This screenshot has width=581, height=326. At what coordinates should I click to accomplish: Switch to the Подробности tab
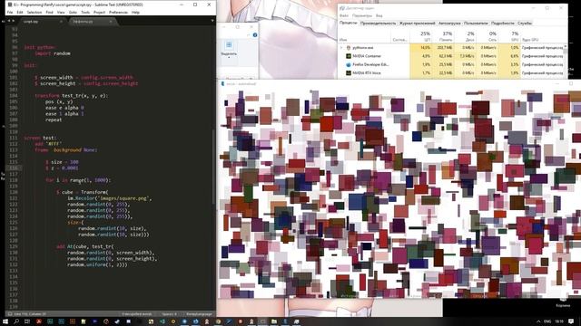point(502,23)
